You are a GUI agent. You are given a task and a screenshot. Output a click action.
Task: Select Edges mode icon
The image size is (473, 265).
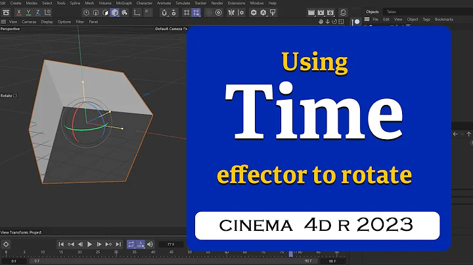96,12
